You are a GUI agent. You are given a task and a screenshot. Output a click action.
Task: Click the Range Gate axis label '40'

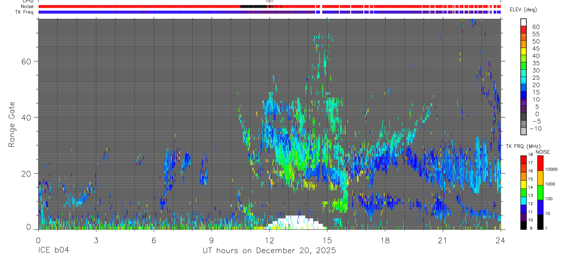point(27,117)
